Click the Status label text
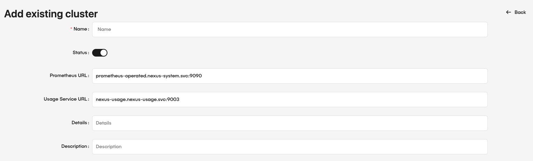Screen dimensions: 533x161 click(80, 53)
